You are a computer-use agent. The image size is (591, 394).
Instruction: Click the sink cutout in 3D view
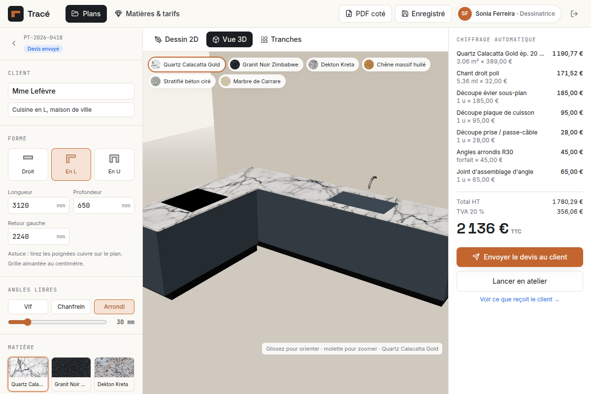tap(363, 202)
